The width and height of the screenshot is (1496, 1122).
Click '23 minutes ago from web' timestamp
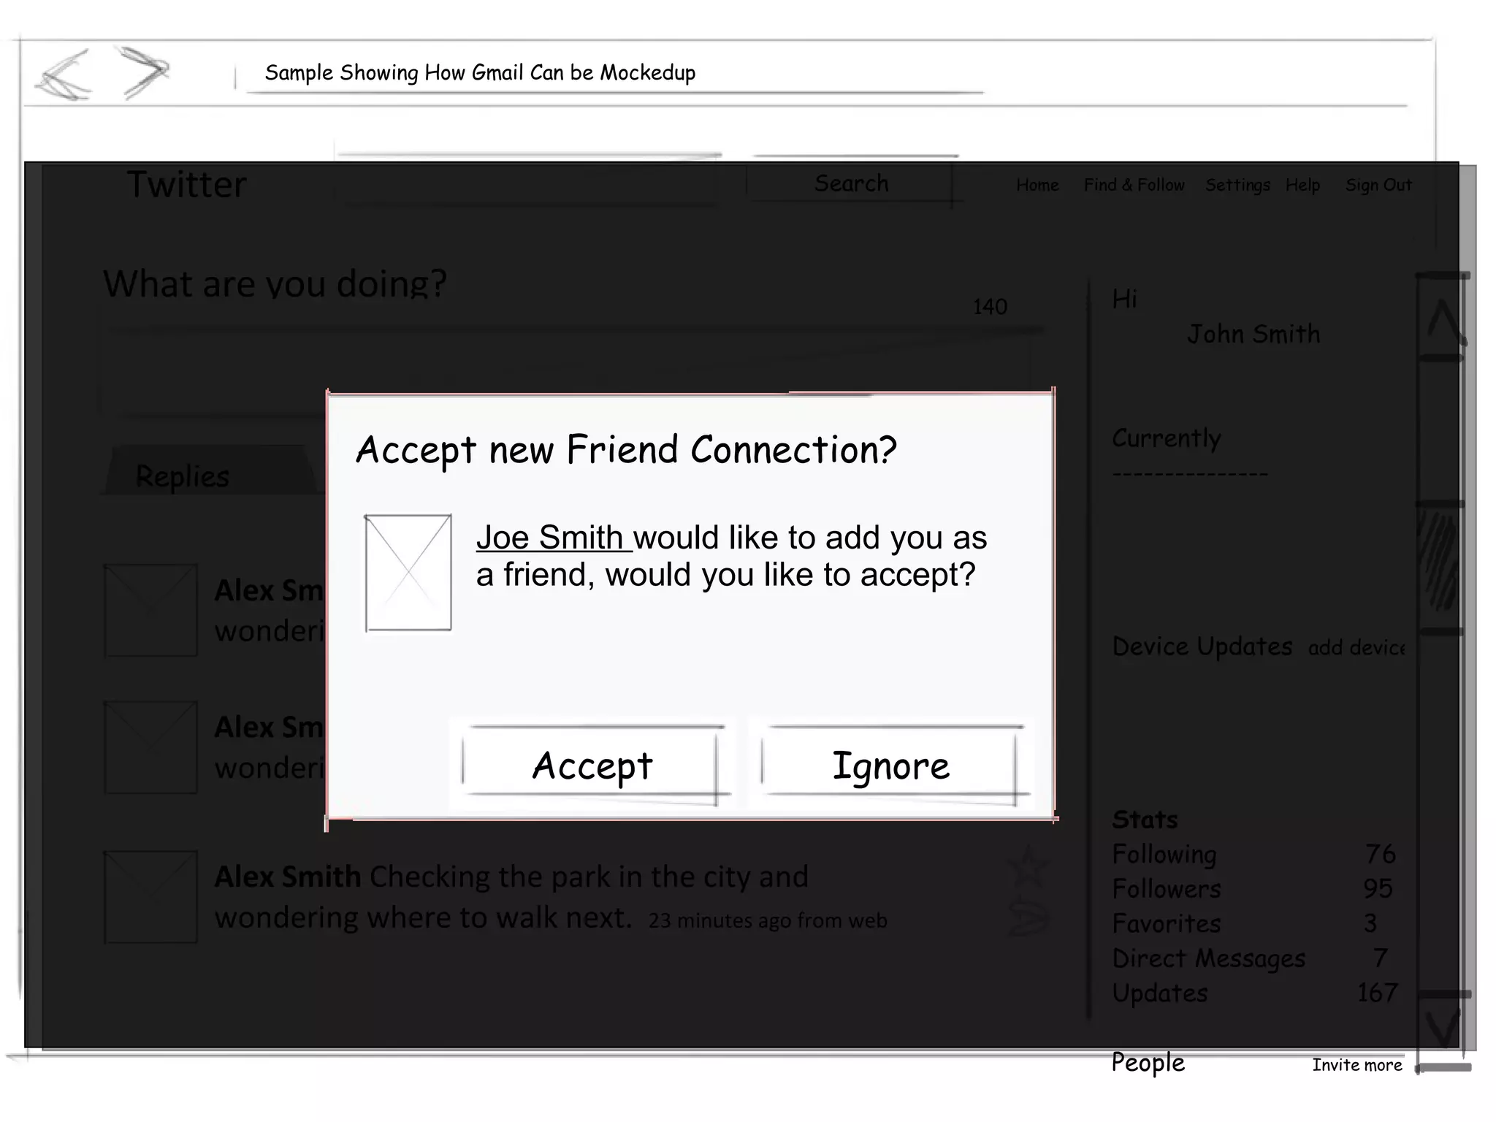point(768,920)
